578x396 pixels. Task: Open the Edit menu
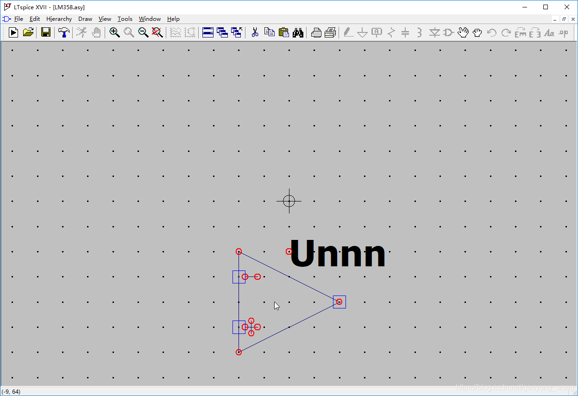tap(35, 19)
